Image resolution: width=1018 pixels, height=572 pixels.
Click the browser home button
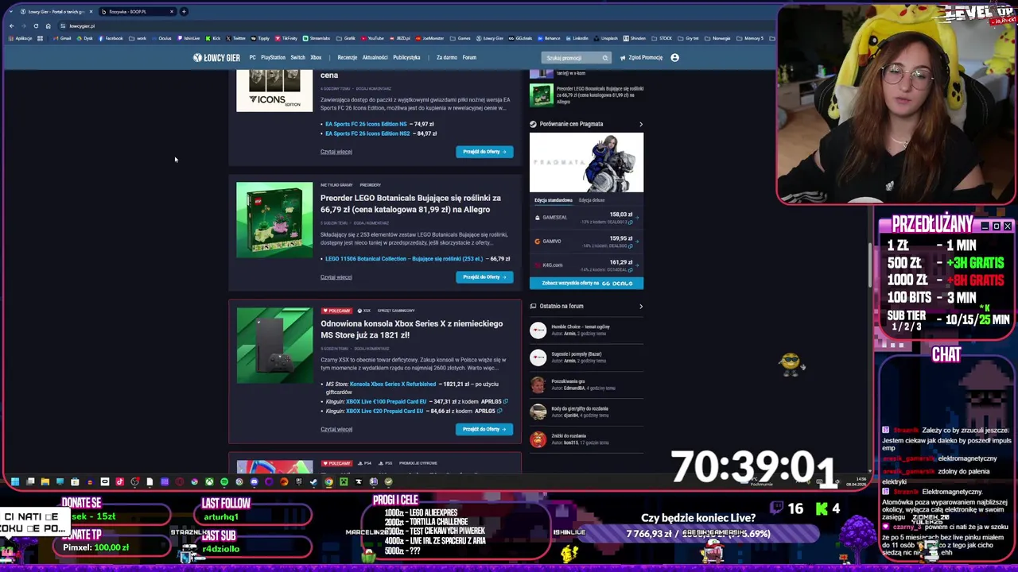[48, 25]
